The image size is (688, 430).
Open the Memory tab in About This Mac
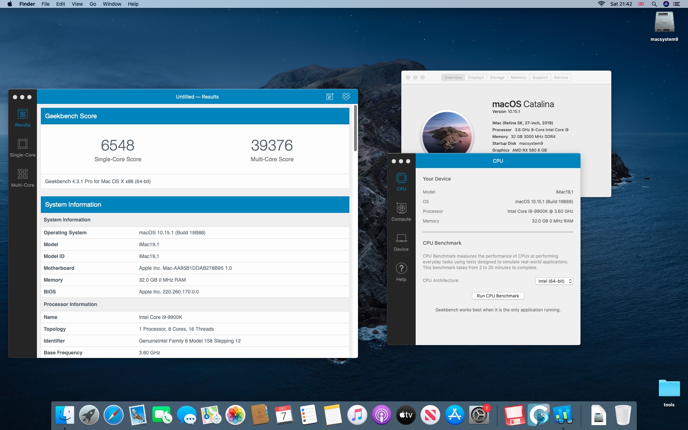click(518, 77)
